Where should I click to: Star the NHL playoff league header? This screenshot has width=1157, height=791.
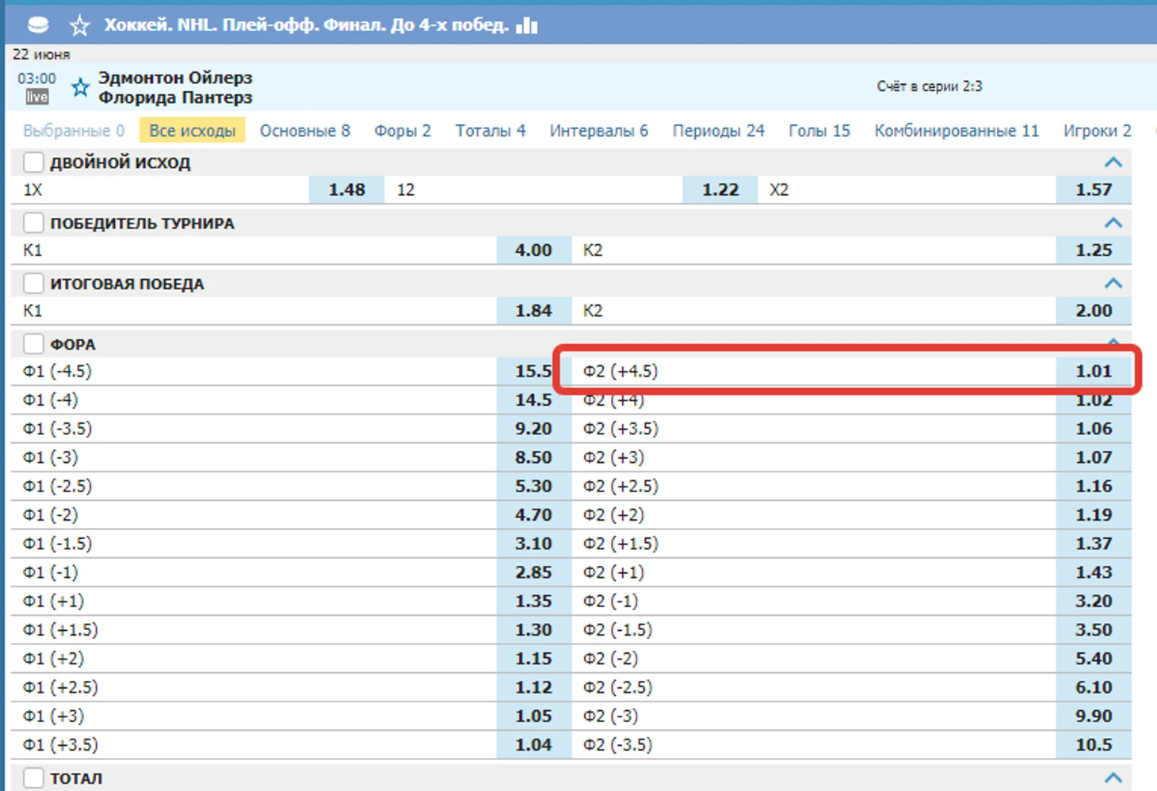click(79, 26)
